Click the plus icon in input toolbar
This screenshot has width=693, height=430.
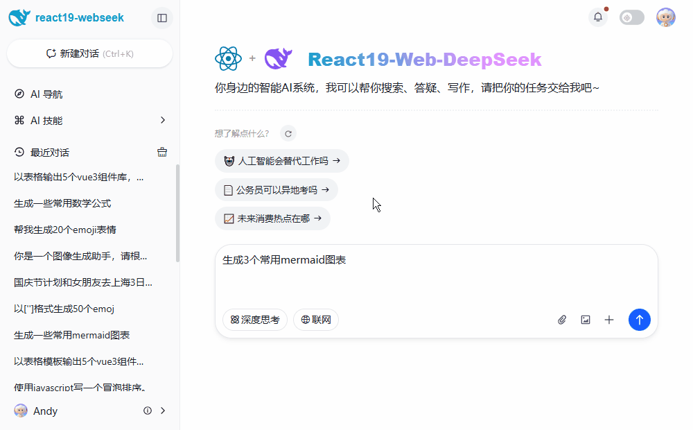(609, 320)
